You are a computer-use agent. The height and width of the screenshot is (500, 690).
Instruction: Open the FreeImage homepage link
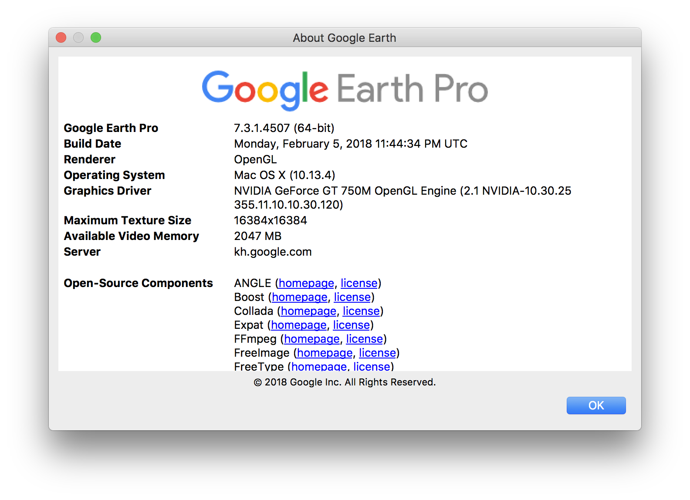click(325, 353)
